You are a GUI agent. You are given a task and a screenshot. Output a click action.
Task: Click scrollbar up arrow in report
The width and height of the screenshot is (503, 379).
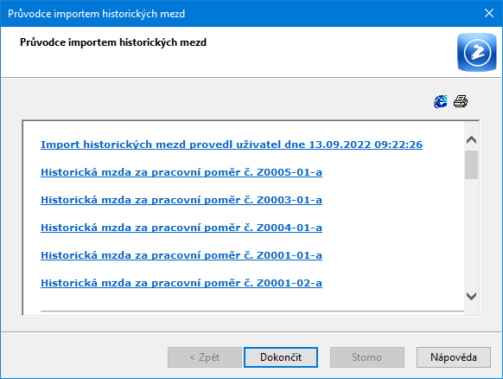tap(471, 139)
